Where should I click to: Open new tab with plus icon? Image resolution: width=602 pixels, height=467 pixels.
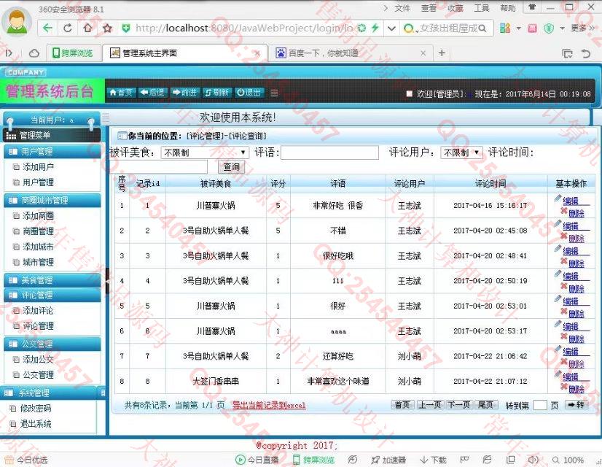[442, 53]
